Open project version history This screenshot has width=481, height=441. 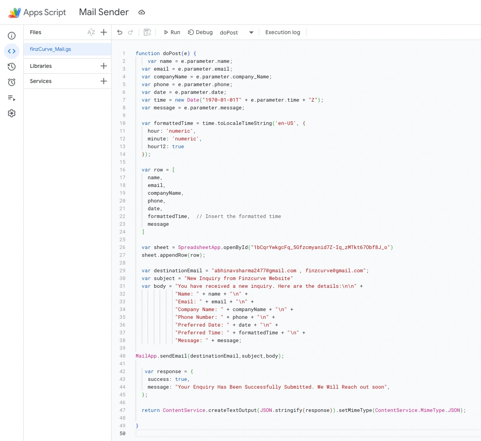12,67
